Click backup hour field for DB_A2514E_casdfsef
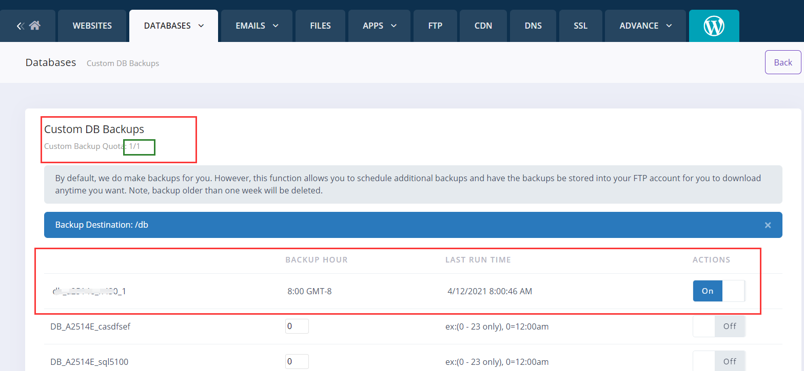The height and width of the screenshot is (371, 804). tap(297, 326)
